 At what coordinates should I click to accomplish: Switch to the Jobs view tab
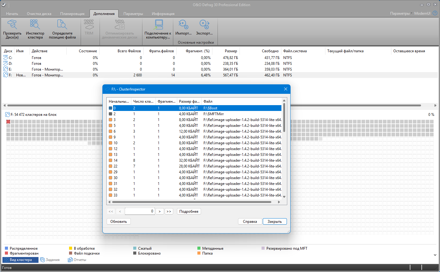(x=50, y=260)
